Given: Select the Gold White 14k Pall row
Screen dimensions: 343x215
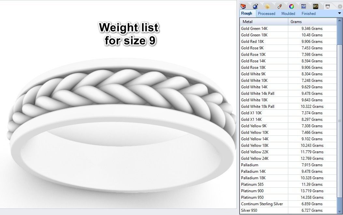Looking at the screenshot, I should click(288, 94).
